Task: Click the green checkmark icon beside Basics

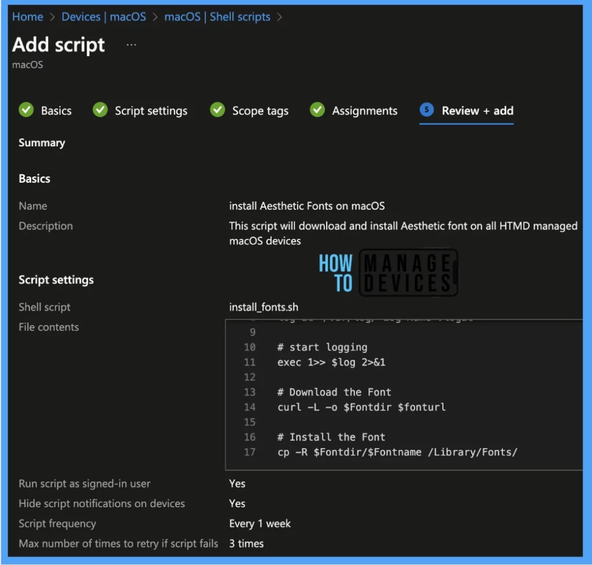Action: (26, 110)
